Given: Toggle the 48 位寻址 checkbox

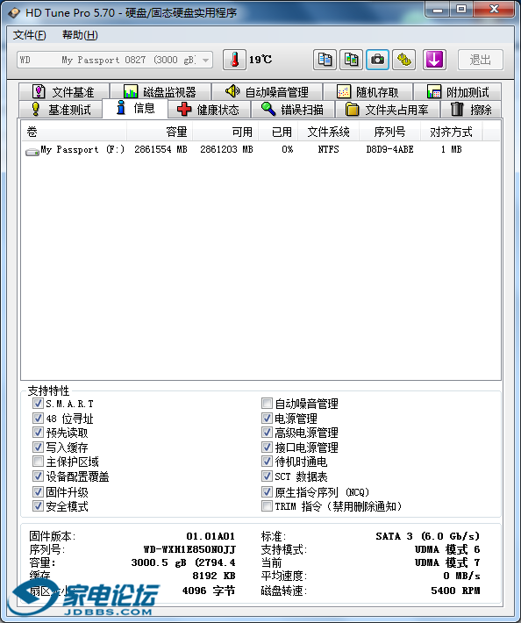Looking at the screenshot, I should click(x=38, y=419).
